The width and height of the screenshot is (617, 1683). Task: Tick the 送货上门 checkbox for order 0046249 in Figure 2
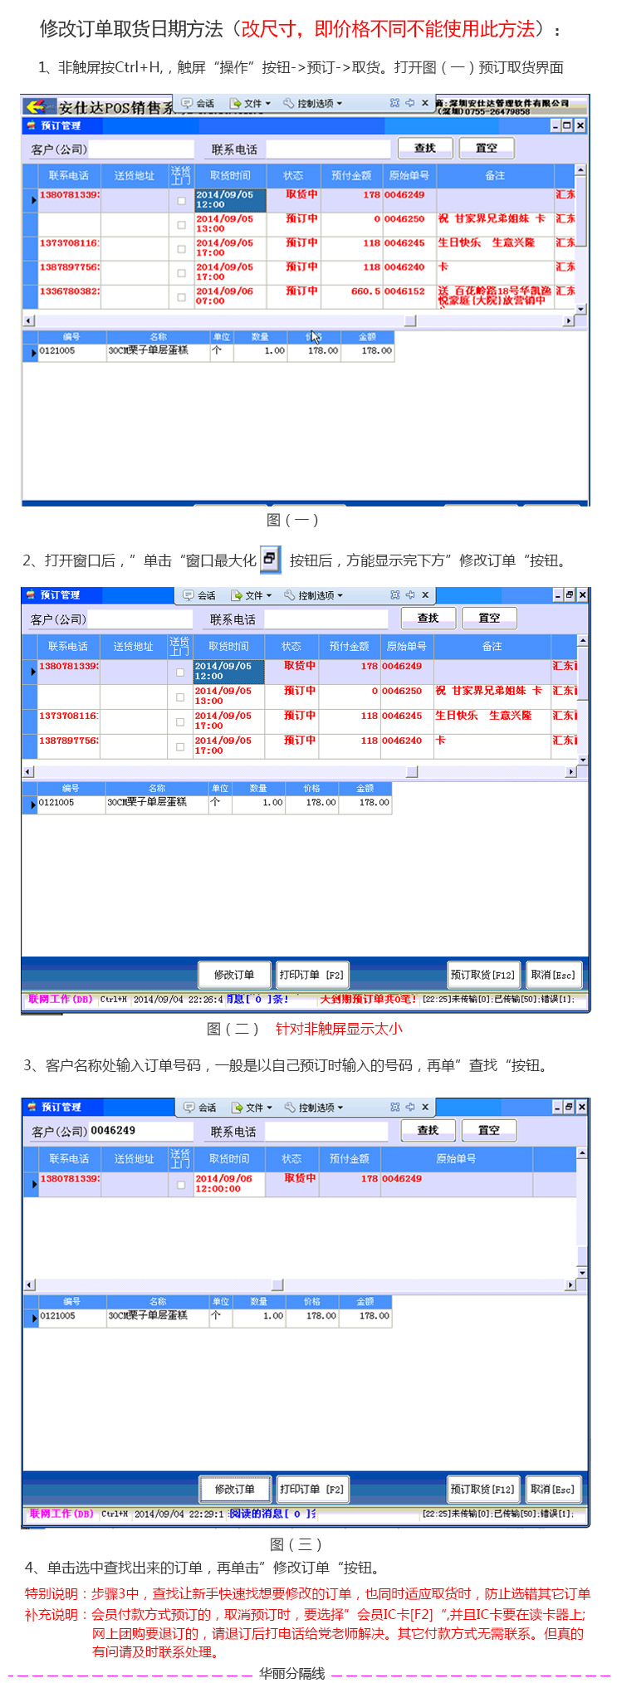(180, 672)
